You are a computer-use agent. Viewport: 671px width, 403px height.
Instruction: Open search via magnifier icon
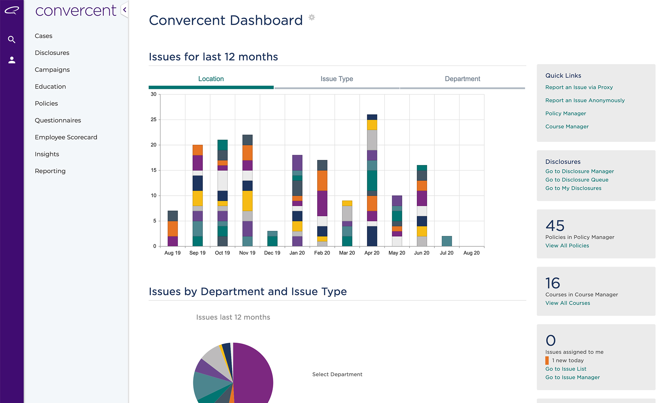(x=12, y=40)
